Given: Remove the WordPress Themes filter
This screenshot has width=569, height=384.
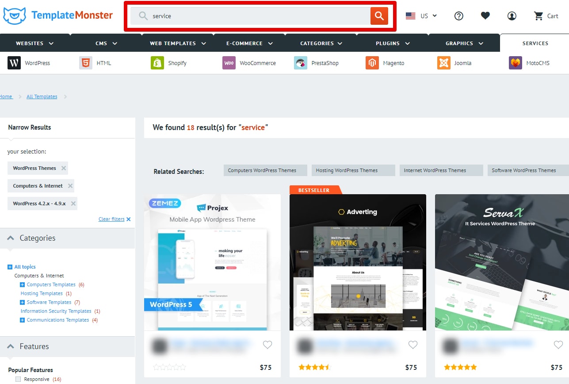Looking at the screenshot, I should (x=64, y=168).
